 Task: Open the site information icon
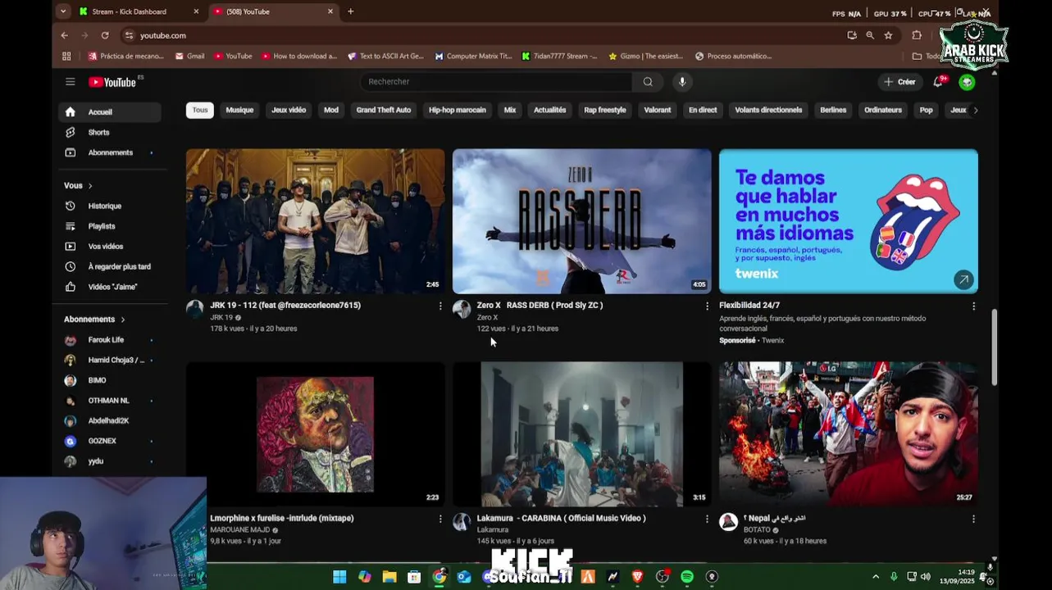[x=129, y=35]
